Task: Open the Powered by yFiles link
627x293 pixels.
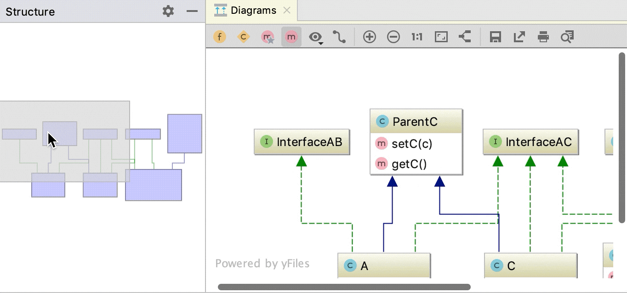Action: click(x=262, y=263)
